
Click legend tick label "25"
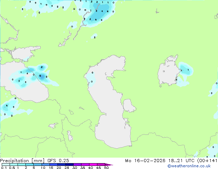[x=67, y=168]
